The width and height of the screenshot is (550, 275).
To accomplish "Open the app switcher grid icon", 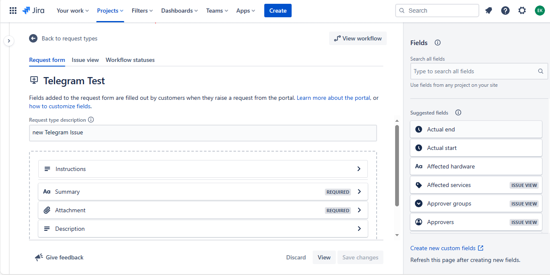I will point(13,11).
